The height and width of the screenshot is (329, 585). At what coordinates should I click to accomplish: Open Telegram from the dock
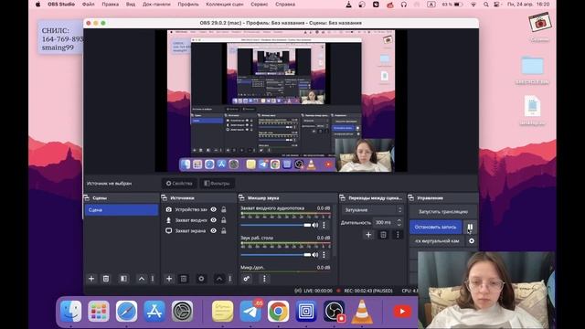250,311
